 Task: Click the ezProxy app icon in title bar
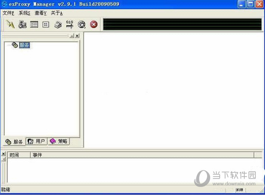click(4, 4)
